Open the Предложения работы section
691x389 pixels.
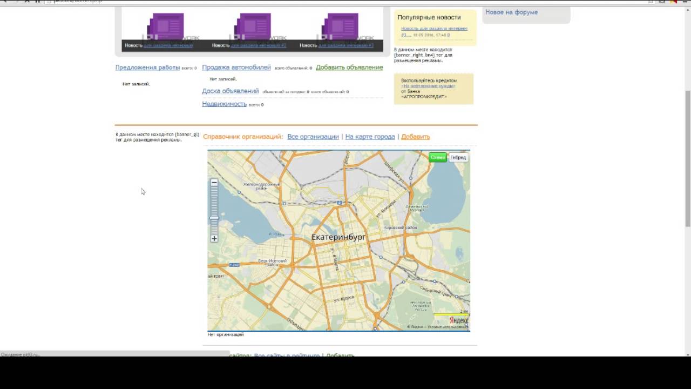(147, 68)
